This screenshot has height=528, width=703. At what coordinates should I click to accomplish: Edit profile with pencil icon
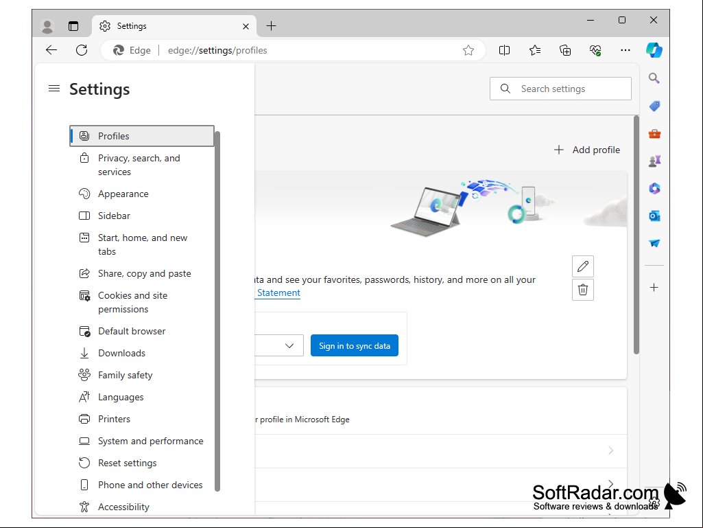pyautogui.click(x=583, y=266)
